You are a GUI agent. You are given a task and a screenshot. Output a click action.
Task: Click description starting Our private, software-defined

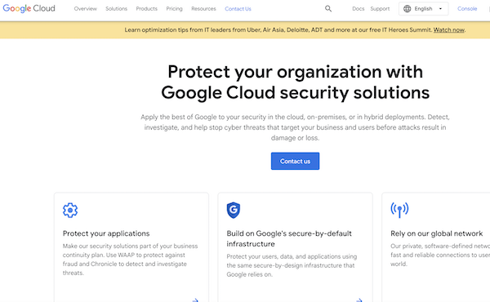(x=440, y=255)
